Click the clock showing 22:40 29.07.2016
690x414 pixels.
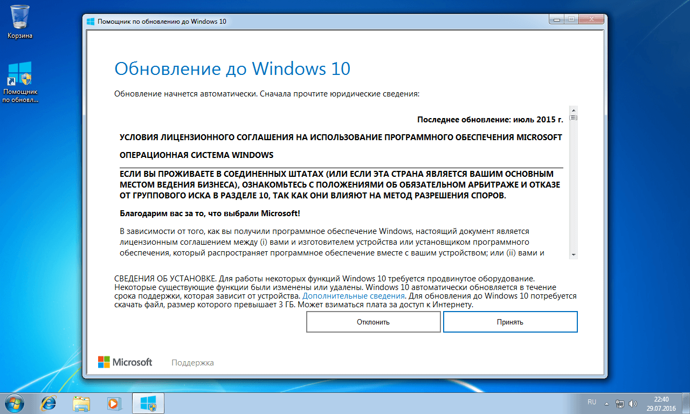click(661, 403)
